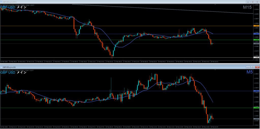Click the M5 chart window icon
Screen dimensions: 260x129
point(2,67)
